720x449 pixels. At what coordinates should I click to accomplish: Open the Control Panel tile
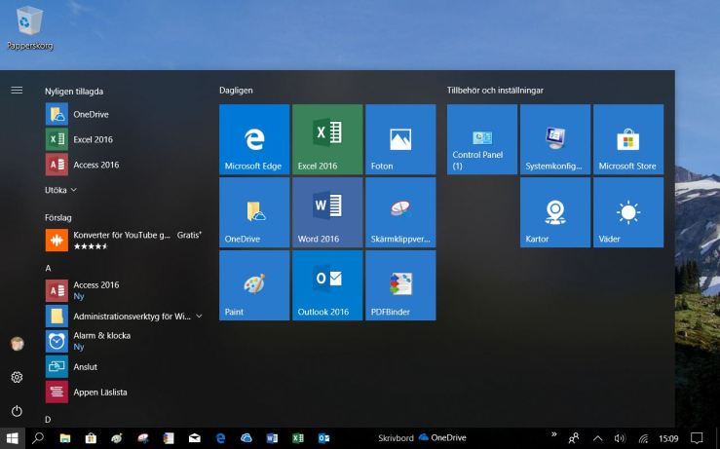(482, 139)
